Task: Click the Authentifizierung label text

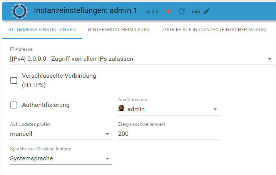Action: coord(46,105)
